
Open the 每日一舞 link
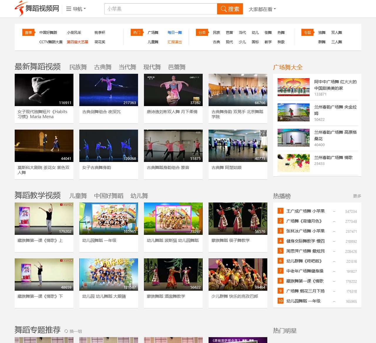tap(174, 33)
